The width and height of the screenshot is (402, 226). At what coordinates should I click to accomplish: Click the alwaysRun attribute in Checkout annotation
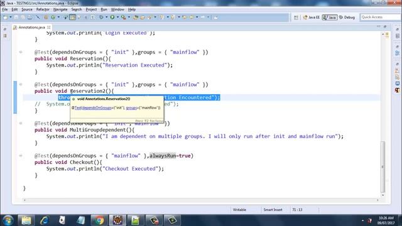tap(163, 156)
